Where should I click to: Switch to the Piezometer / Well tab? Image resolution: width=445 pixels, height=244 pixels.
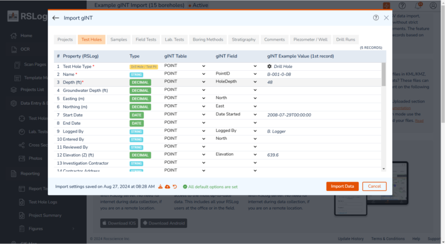pyautogui.click(x=310, y=40)
